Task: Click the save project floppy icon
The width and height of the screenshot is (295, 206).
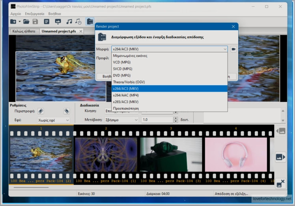Action: coord(35,22)
